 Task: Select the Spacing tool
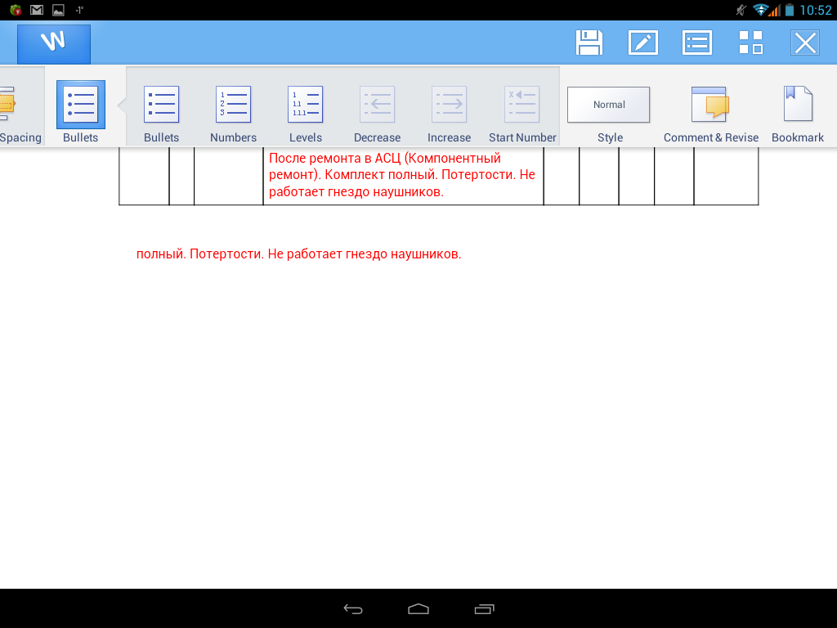(20, 113)
